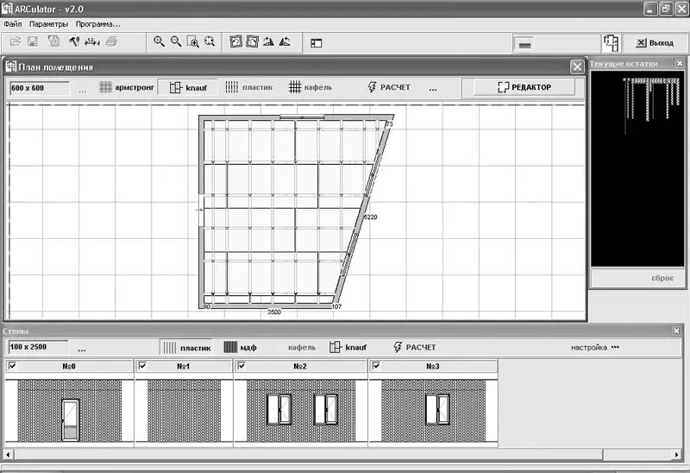Click ellipsis after plan РАСЧЕТ
Screen dimensions: 690x473
coord(433,90)
